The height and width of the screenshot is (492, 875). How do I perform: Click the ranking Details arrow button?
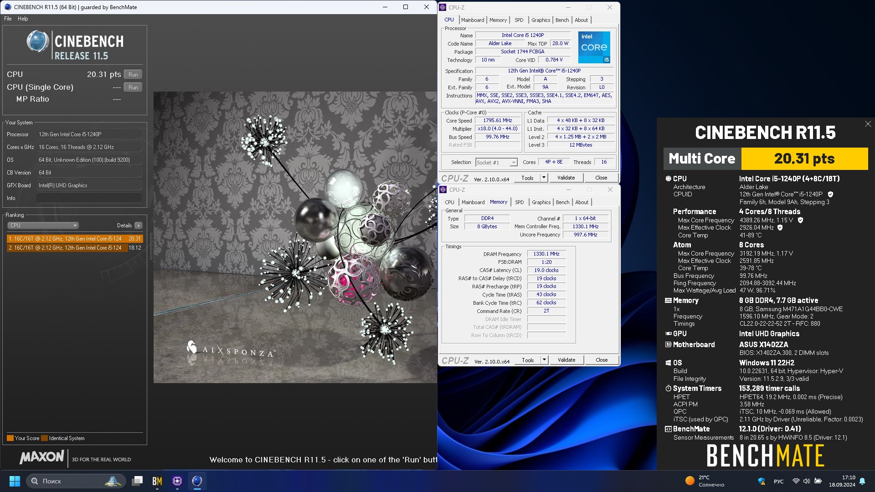[139, 225]
